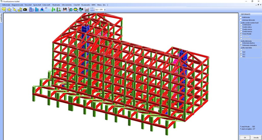The width and height of the screenshot is (262, 140).
Task: Click the sun-shaped lighting icon
Action: [x=9, y=10]
